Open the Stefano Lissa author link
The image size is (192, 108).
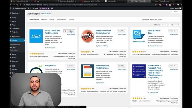point(51,48)
